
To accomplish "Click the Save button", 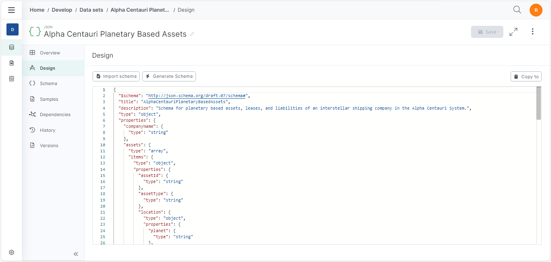I will (x=487, y=32).
